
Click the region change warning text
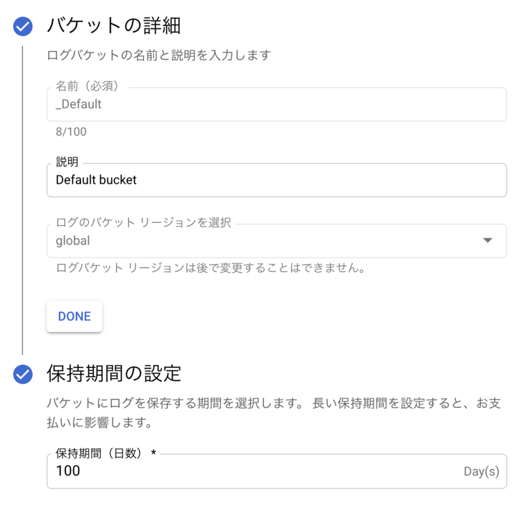(211, 268)
